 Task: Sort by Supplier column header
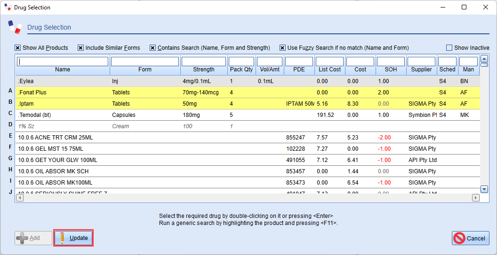[421, 70]
